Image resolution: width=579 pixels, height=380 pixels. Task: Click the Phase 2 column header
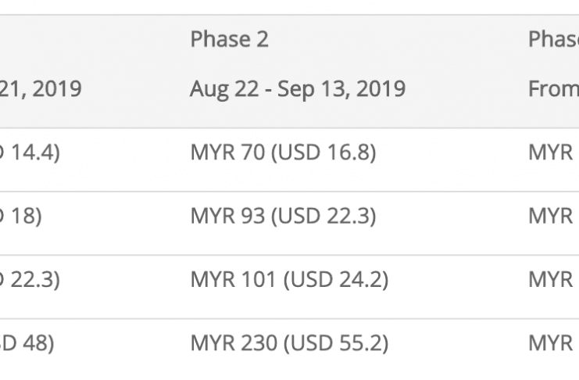pyautogui.click(x=229, y=39)
